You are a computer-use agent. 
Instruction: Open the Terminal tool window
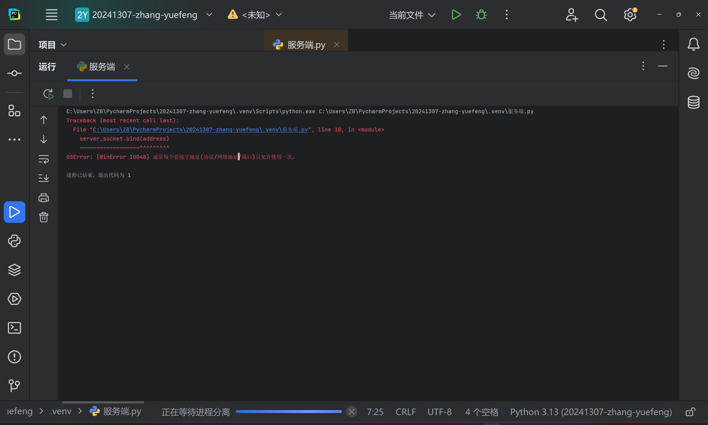pyautogui.click(x=14, y=328)
